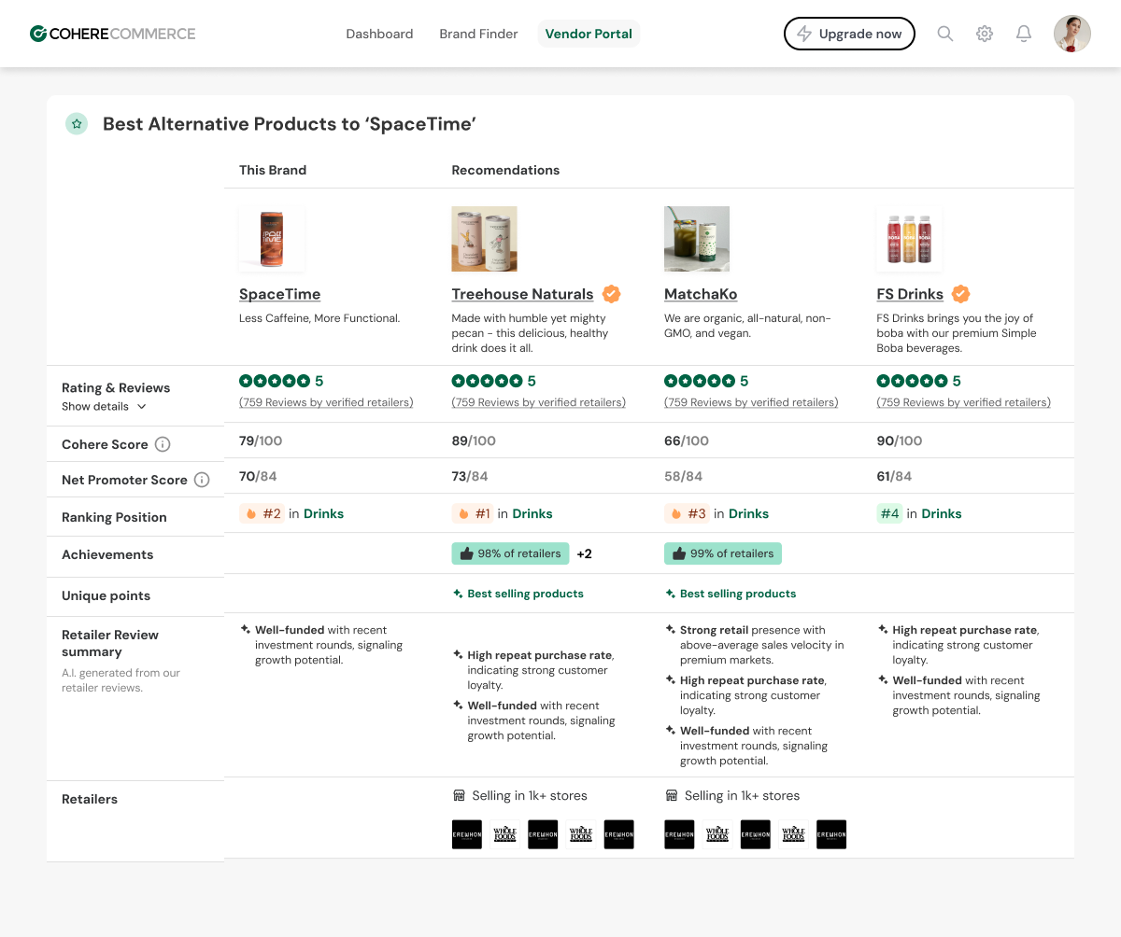1121x937 pixels.
Task: Open the MatchaKo brand link
Action: pos(701,294)
